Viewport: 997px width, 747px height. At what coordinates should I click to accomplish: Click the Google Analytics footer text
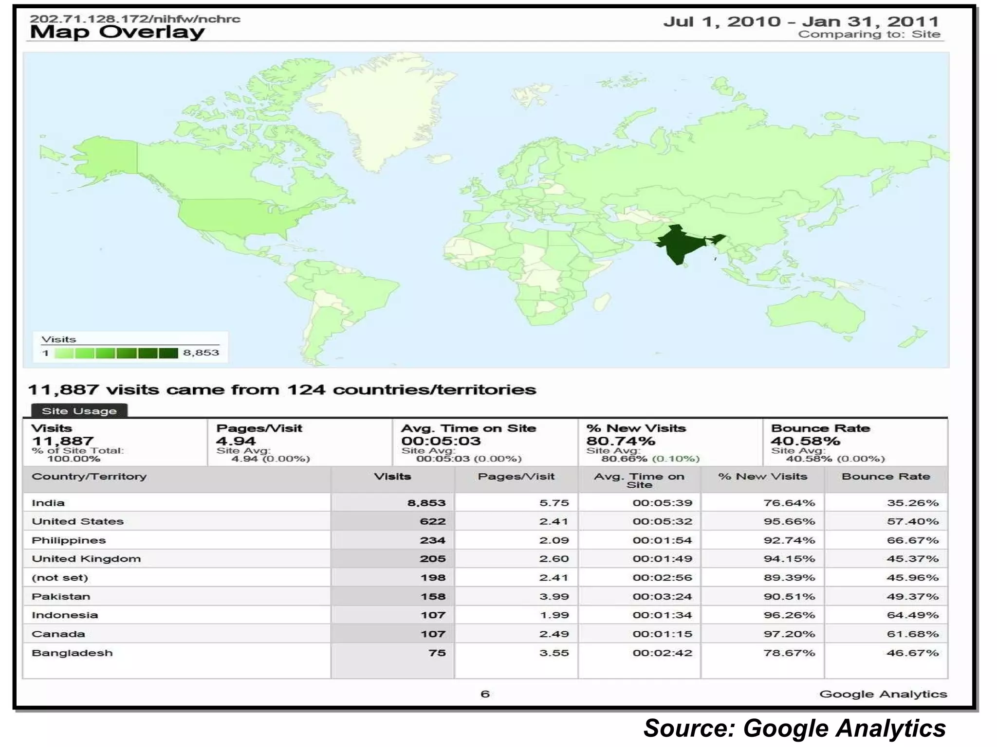point(883,694)
